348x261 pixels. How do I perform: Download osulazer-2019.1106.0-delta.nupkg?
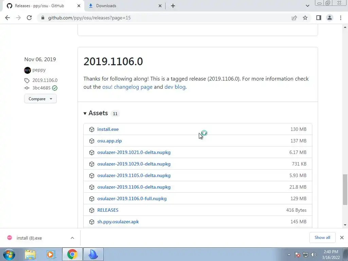pyautogui.click(x=134, y=187)
